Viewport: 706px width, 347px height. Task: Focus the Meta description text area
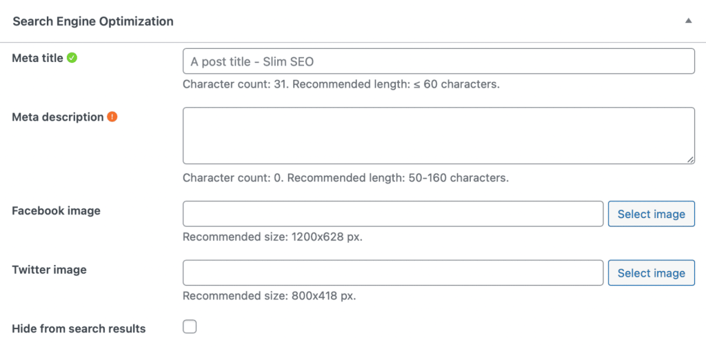438,135
